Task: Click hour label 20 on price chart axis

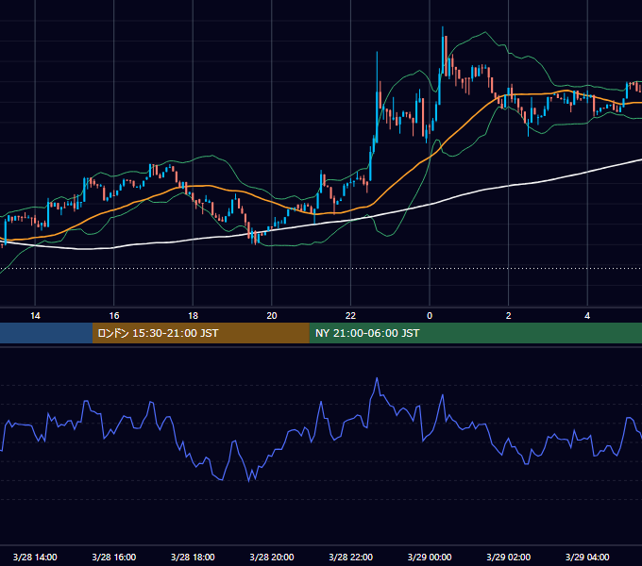Action: pyautogui.click(x=272, y=315)
